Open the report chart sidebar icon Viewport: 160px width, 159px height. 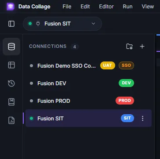tap(11, 120)
